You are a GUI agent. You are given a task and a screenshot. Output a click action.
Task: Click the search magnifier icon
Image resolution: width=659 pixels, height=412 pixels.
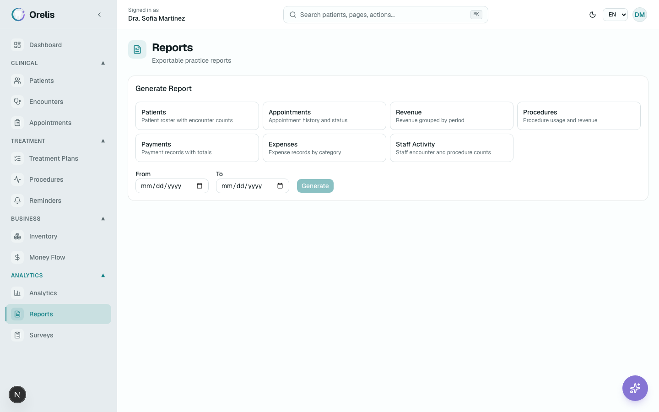[x=293, y=15]
